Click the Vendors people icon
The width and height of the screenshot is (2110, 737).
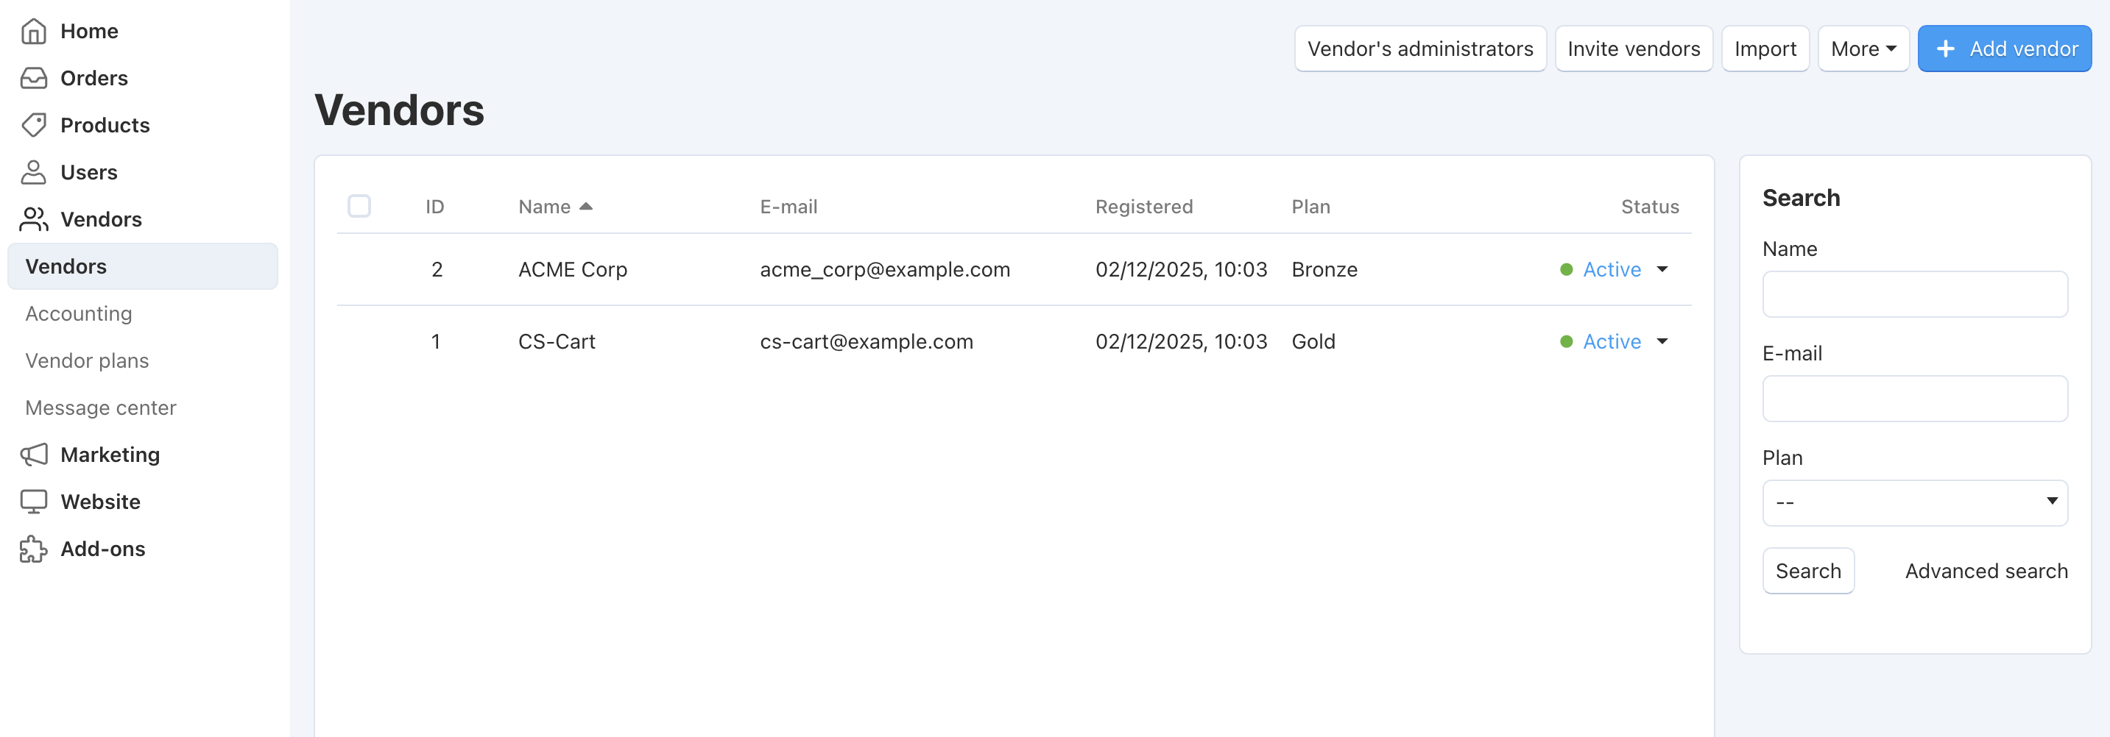click(34, 219)
